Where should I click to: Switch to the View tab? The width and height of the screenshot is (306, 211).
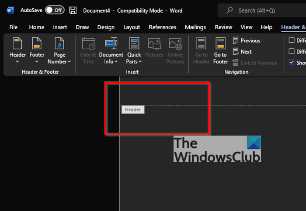click(246, 27)
